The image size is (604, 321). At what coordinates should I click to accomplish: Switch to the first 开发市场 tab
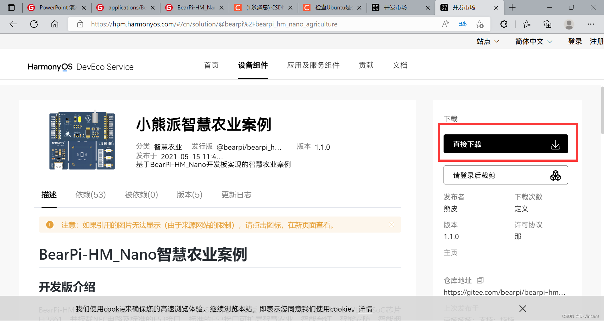tap(401, 8)
